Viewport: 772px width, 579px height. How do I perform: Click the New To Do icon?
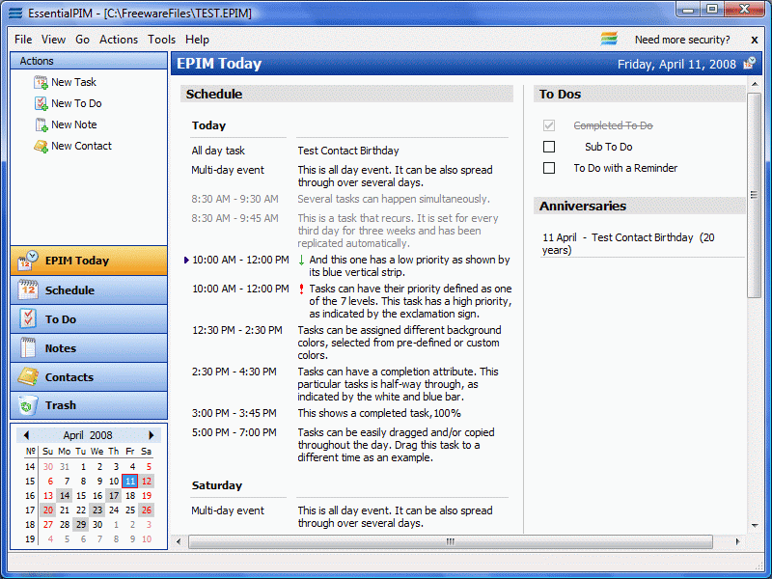(41, 103)
